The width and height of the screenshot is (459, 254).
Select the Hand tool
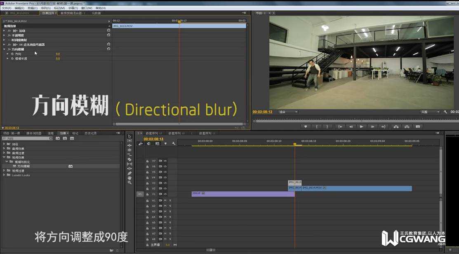(x=129, y=178)
